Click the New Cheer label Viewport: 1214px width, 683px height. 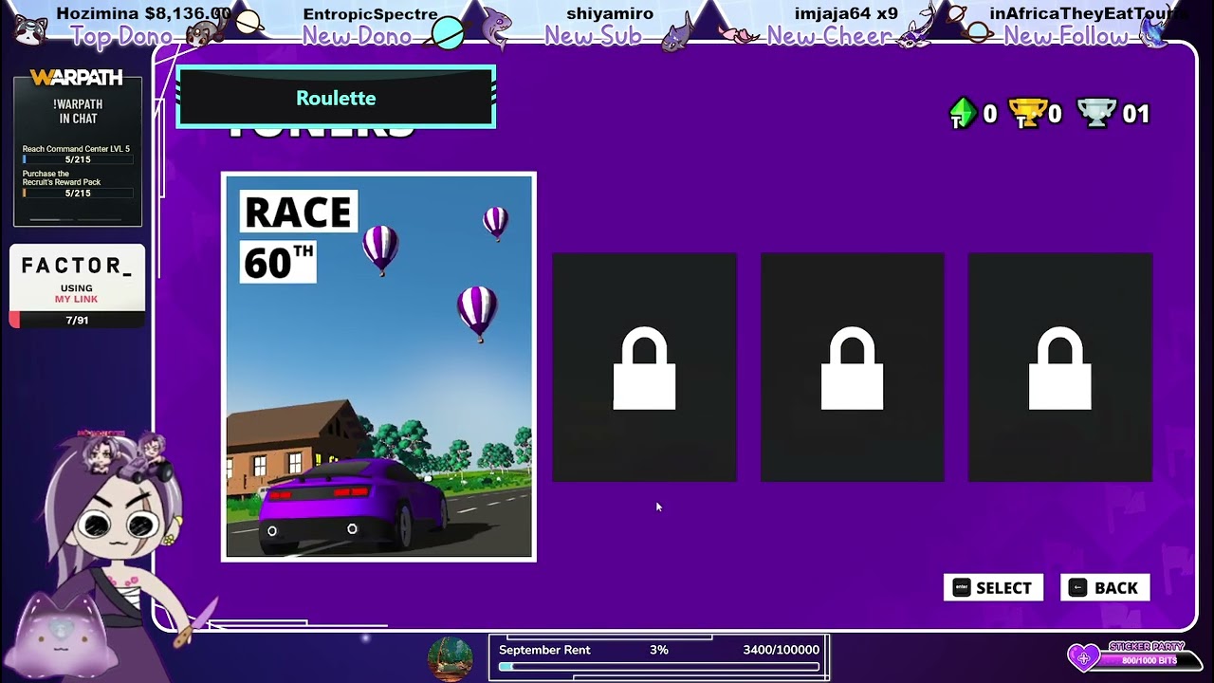[830, 37]
